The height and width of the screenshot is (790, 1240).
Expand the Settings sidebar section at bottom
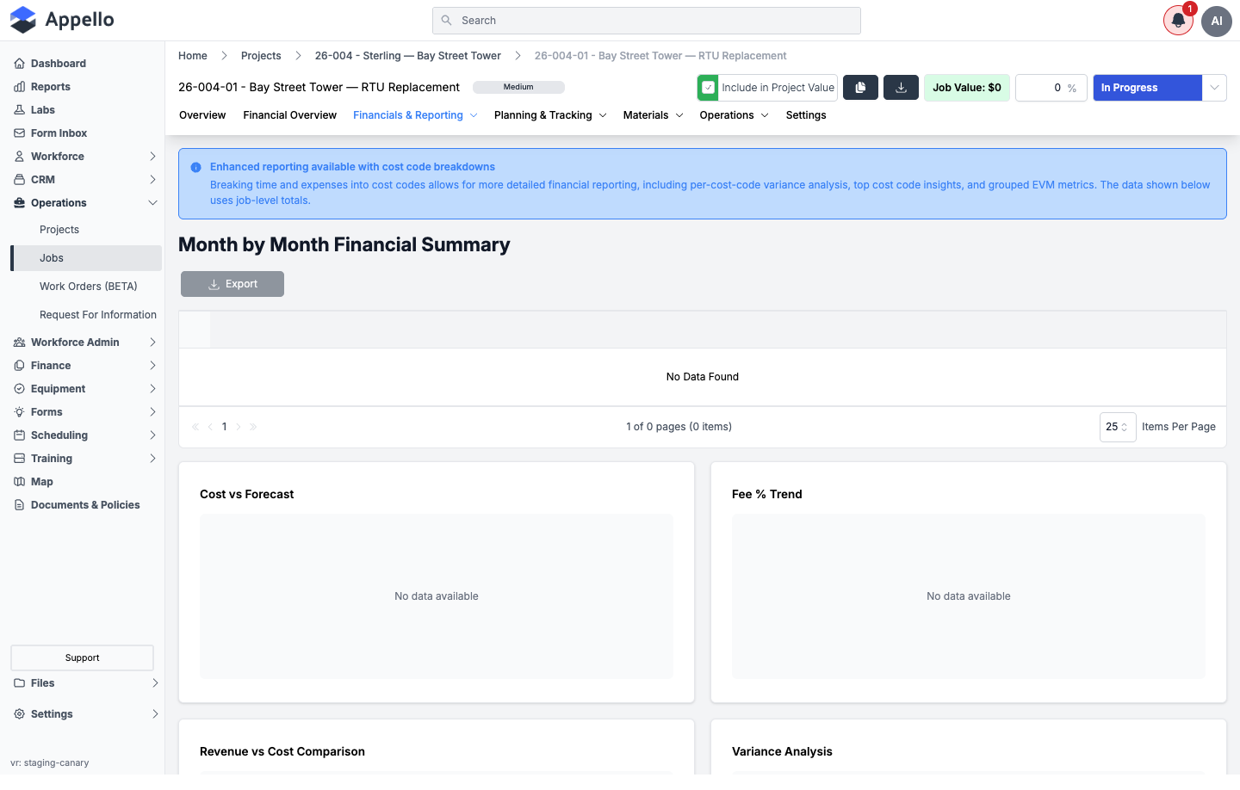click(155, 714)
